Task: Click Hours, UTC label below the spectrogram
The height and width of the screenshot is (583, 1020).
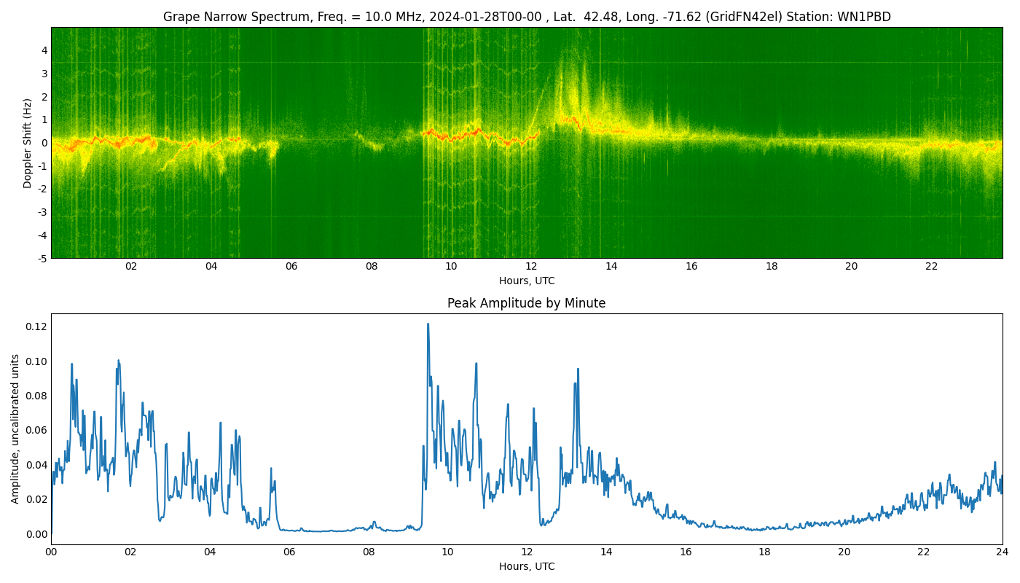Action: click(526, 281)
